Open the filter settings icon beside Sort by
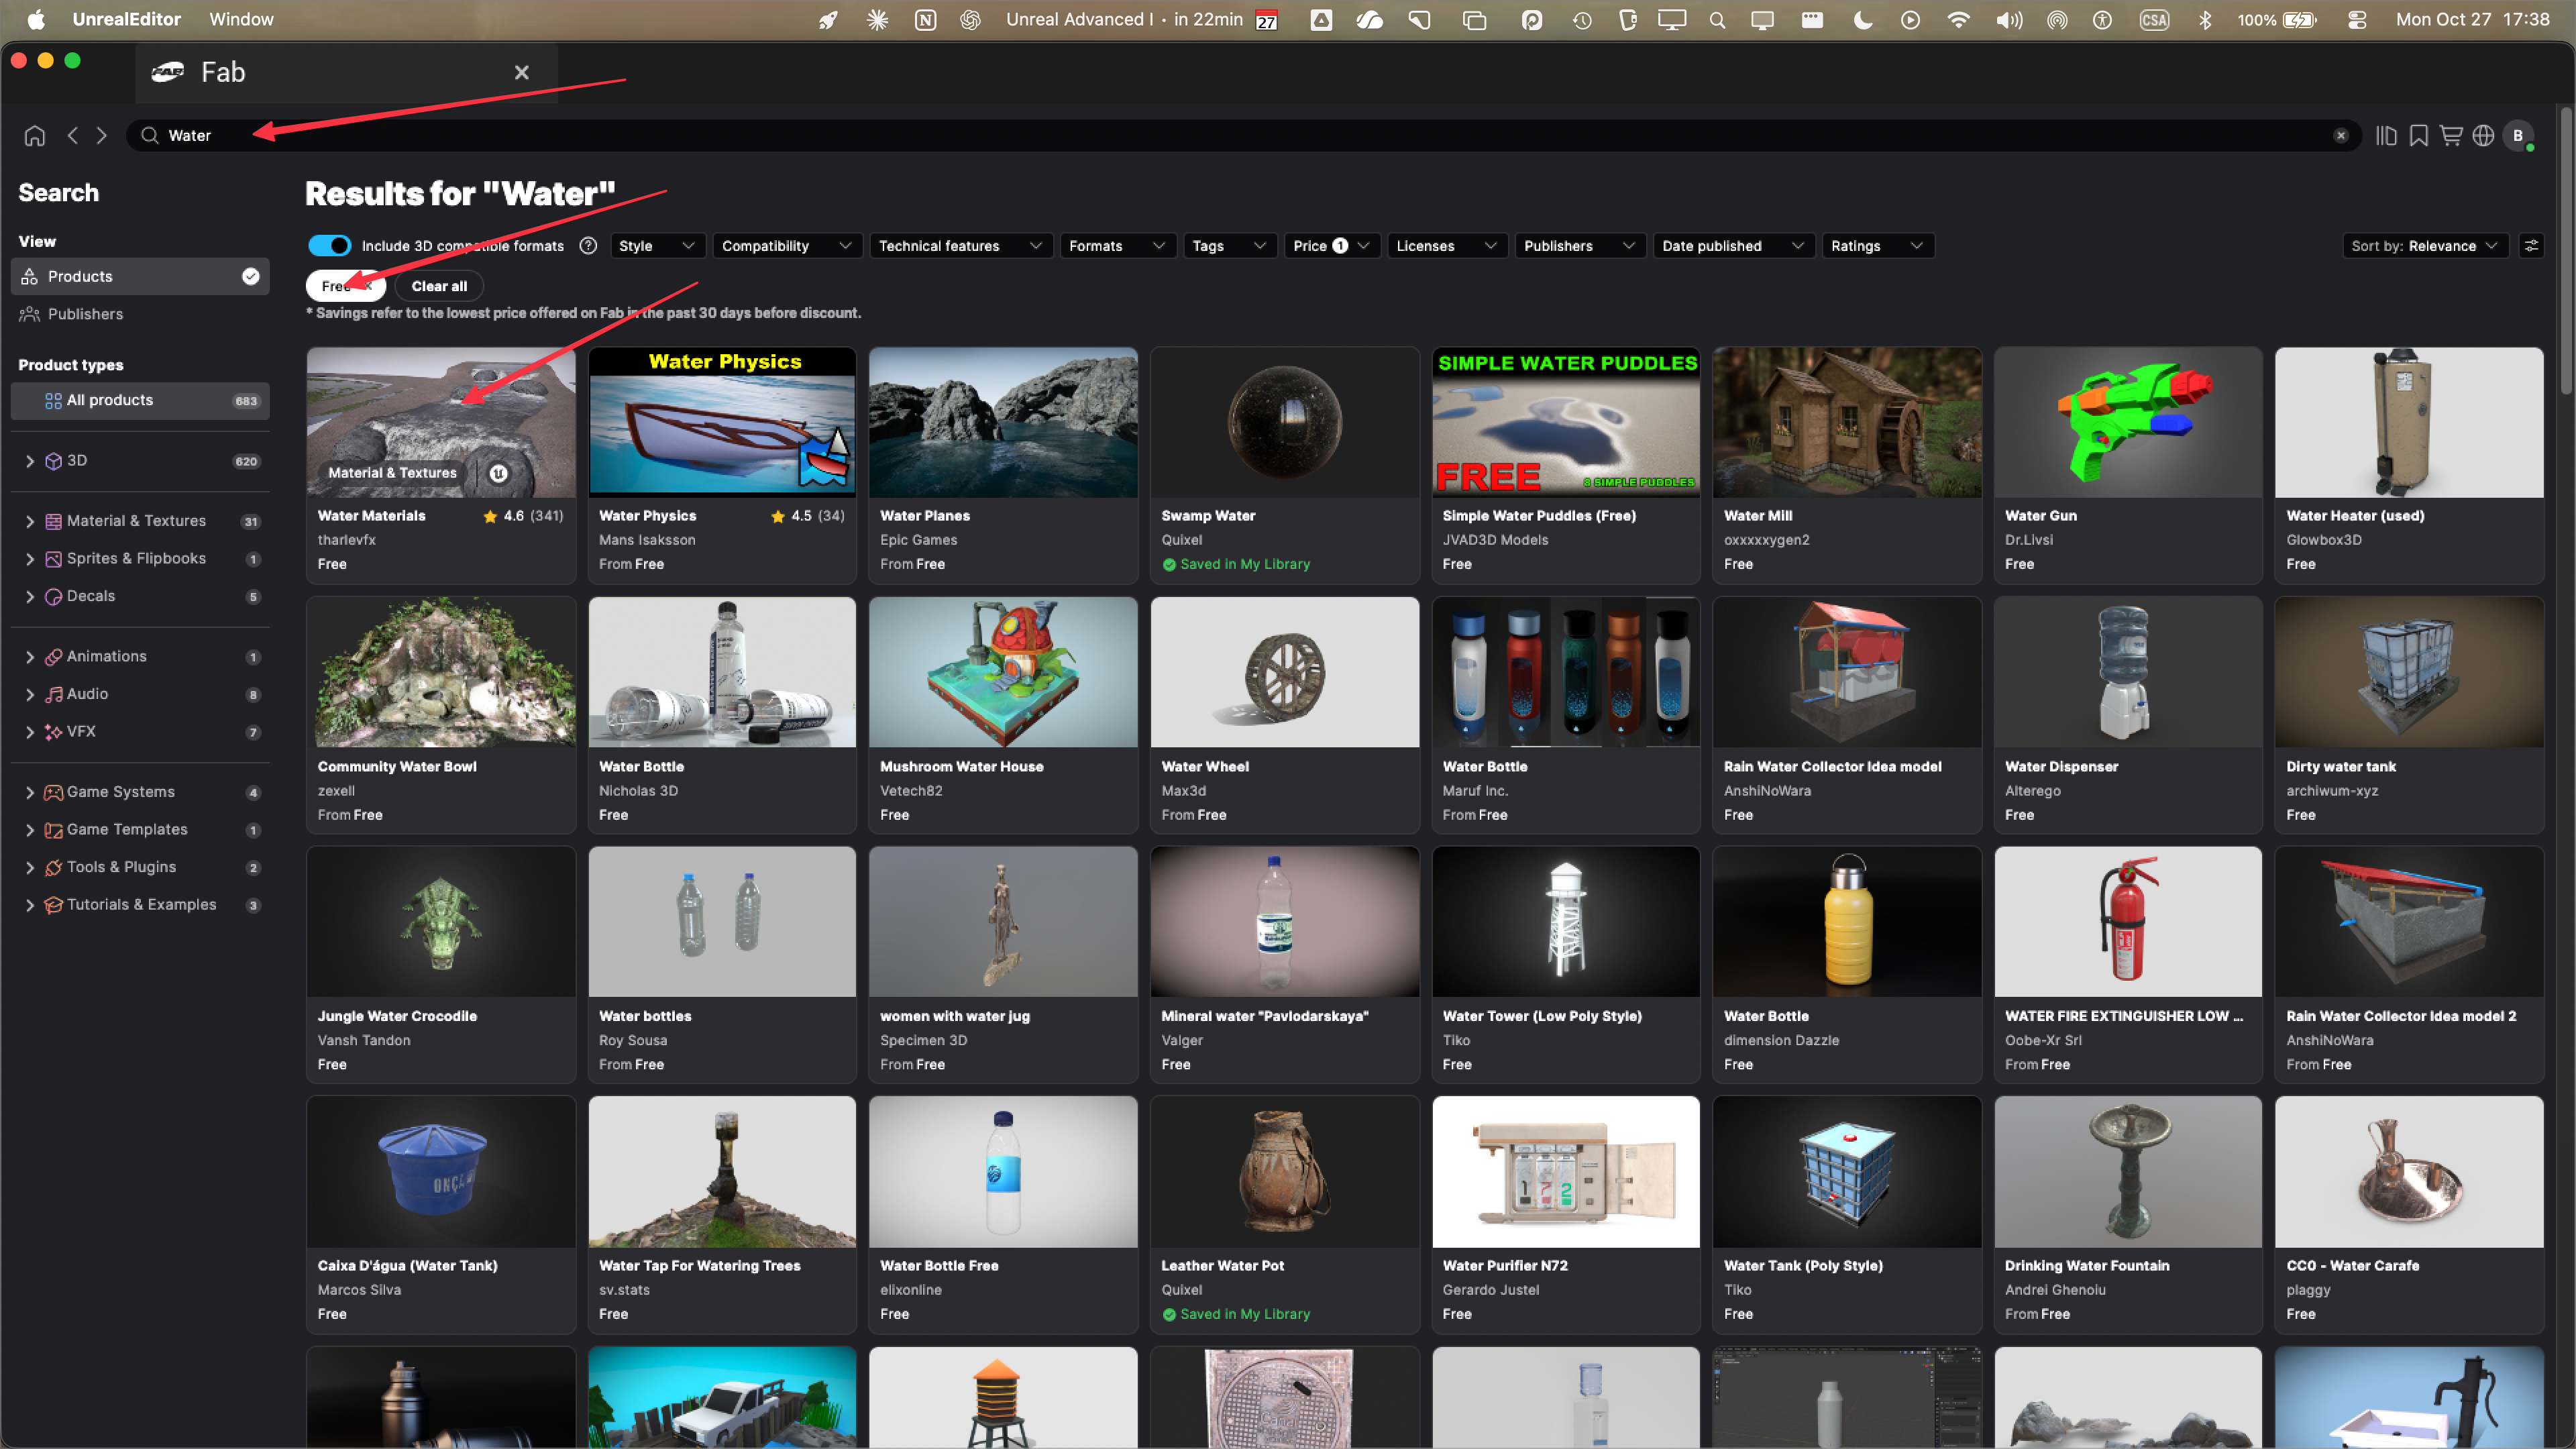 (x=2531, y=245)
